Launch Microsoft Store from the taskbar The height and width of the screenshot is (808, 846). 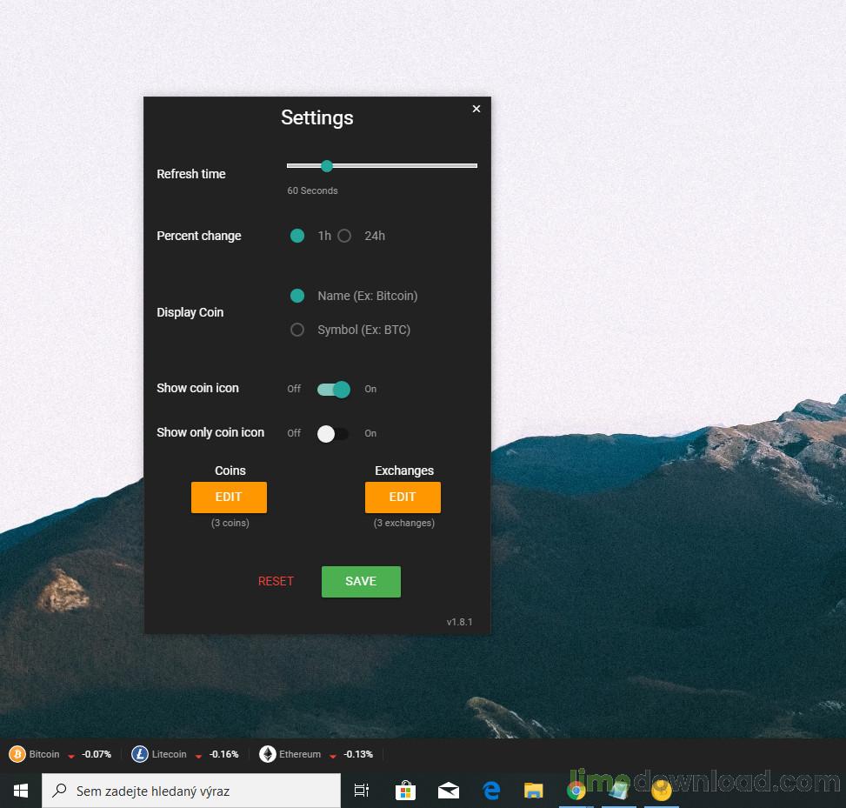click(x=405, y=791)
